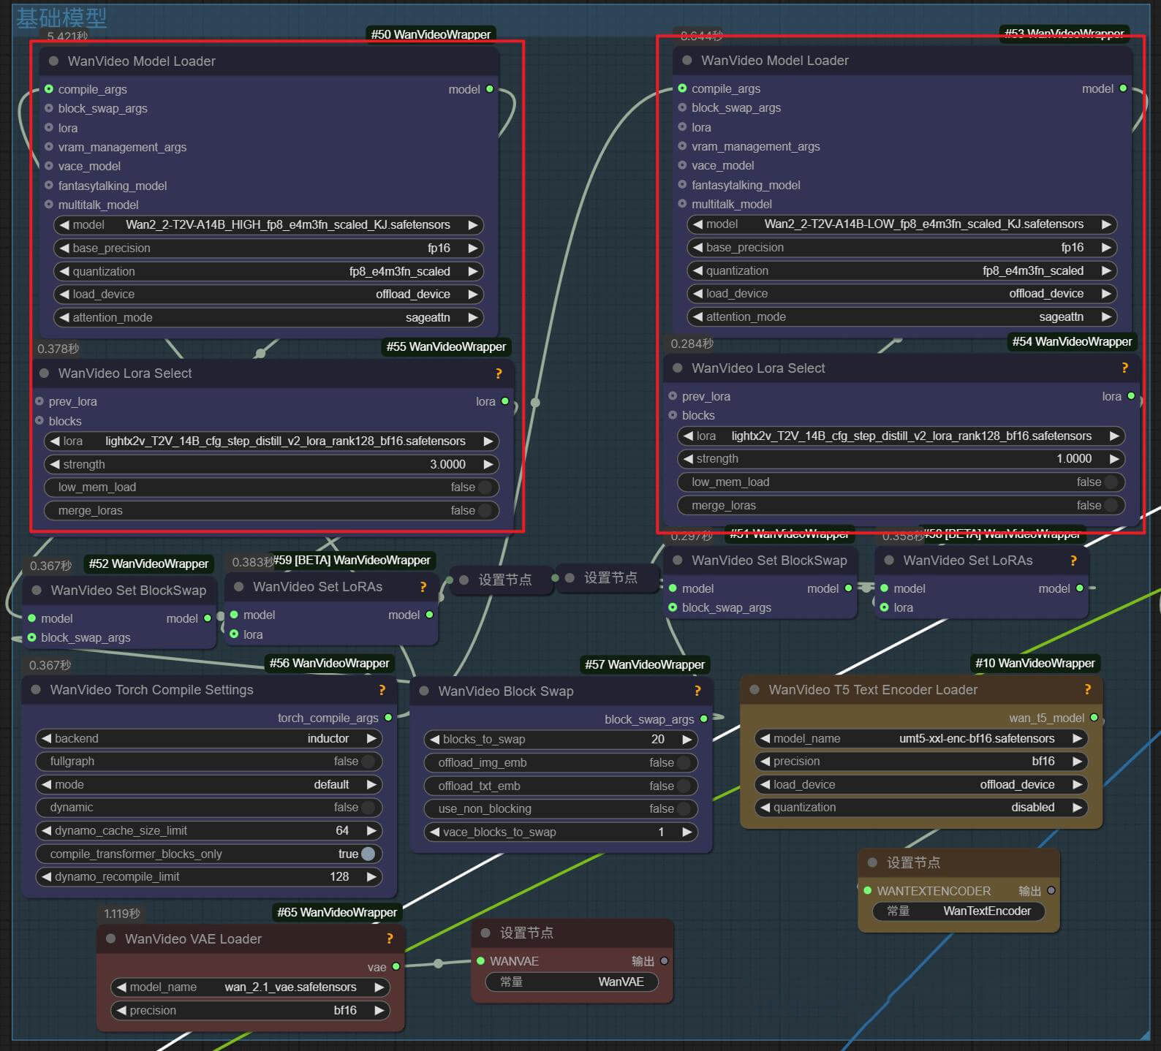Open attention_mode sageattn dropdown on node #50
Image resolution: width=1161 pixels, height=1051 pixels.
point(268,317)
